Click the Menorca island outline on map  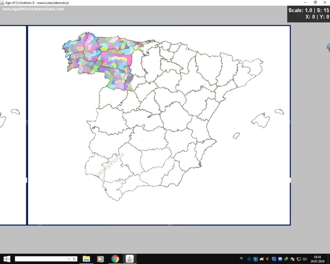279,112
